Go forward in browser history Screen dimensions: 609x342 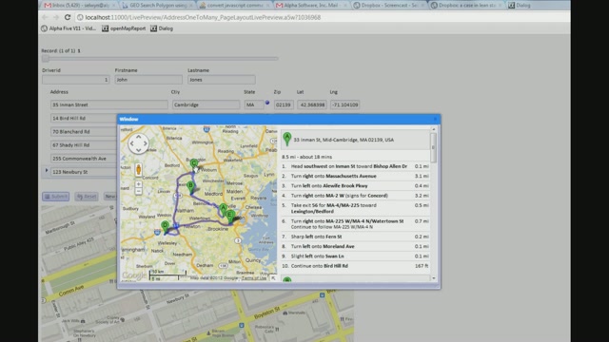coord(56,17)
